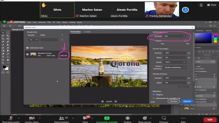Open the Capa menu
The width and height of the screenshot is (219, 123).
29,22
